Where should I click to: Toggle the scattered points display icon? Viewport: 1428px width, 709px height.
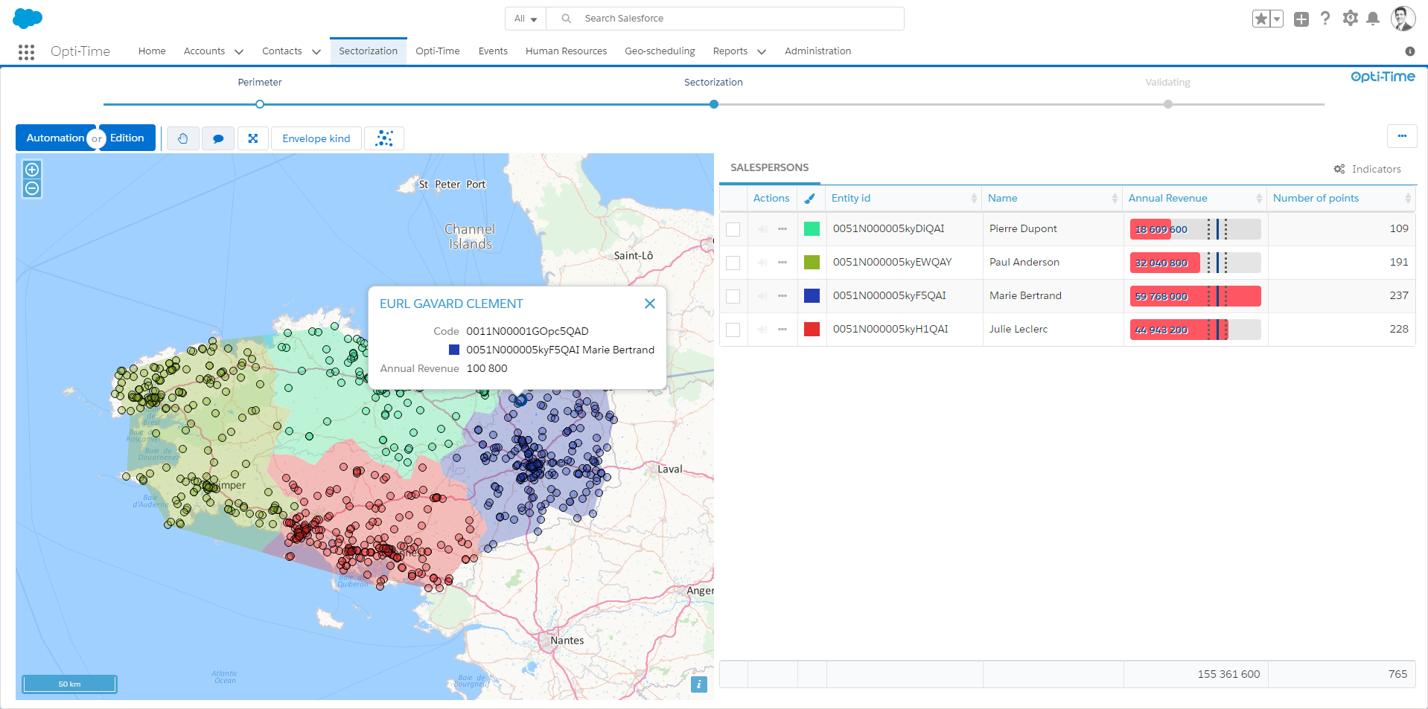pyautogui.click(x=384, y=138)
